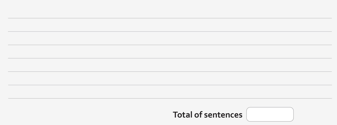Click the seventh and last ruled line

pyautogui.click(x=170, y=98)
